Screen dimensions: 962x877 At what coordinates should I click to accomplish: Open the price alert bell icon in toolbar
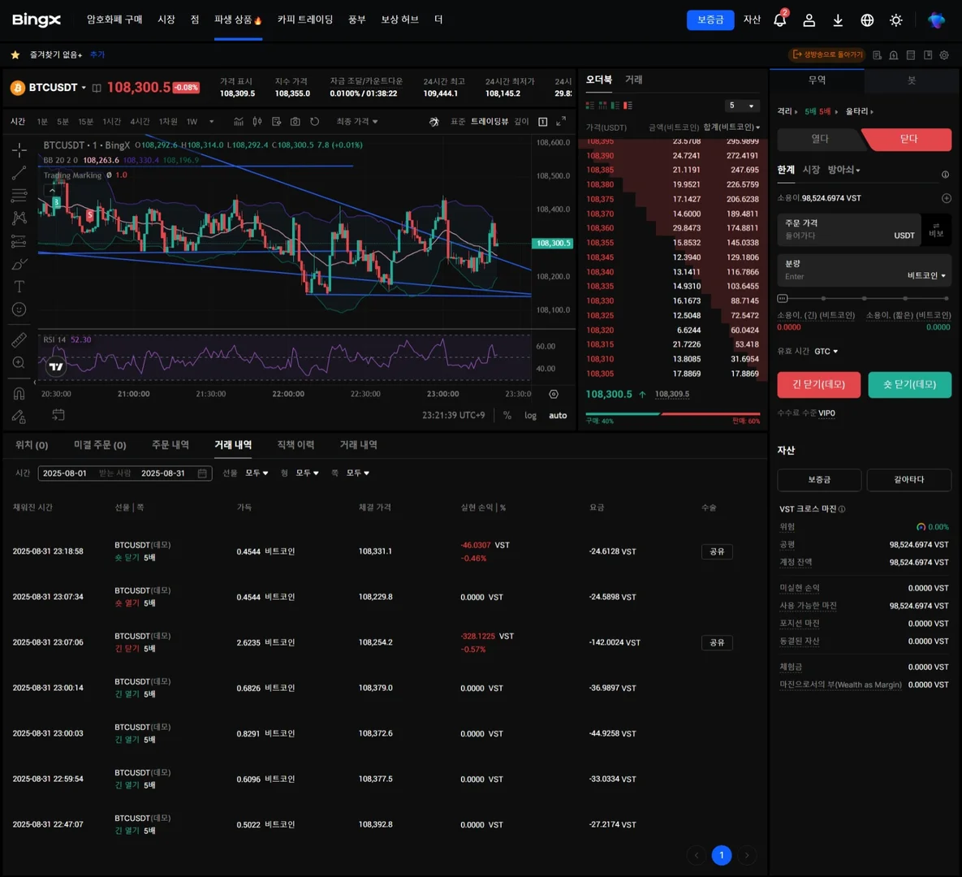tap(894, 55)
